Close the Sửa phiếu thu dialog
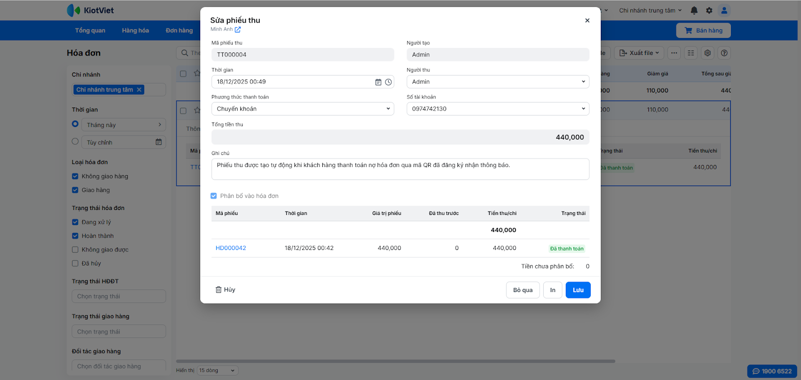Image resolution: width=801 pixels, height=380 pixels. click(x=587, y=20)
